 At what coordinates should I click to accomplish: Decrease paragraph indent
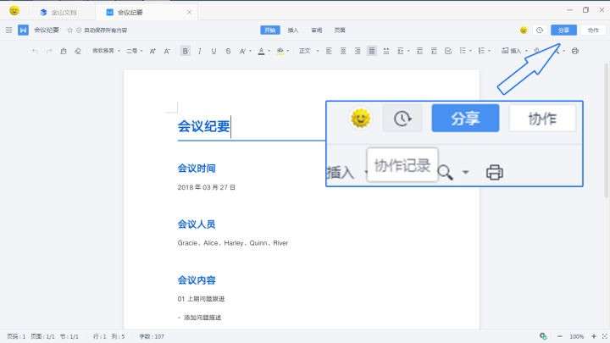419,51
